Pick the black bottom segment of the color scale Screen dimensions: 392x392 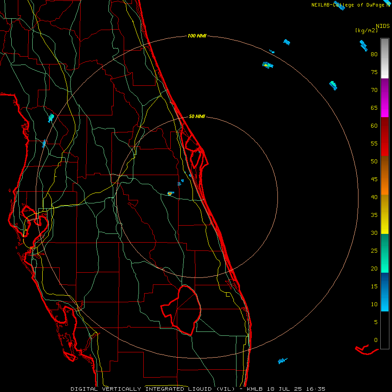[385, 330]
